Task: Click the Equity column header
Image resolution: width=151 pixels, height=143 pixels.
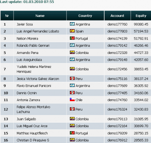Action: coord(141,15)
